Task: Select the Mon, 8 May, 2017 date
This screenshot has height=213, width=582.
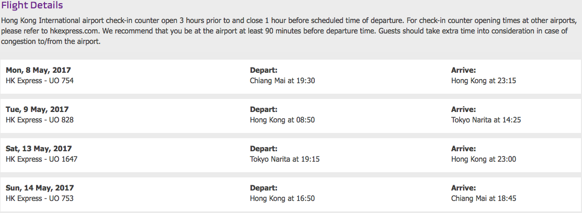Action: coord(38,70)
